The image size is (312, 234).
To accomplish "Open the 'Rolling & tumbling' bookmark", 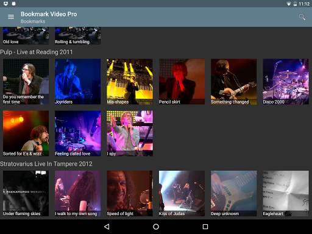I will pos(78,35).
